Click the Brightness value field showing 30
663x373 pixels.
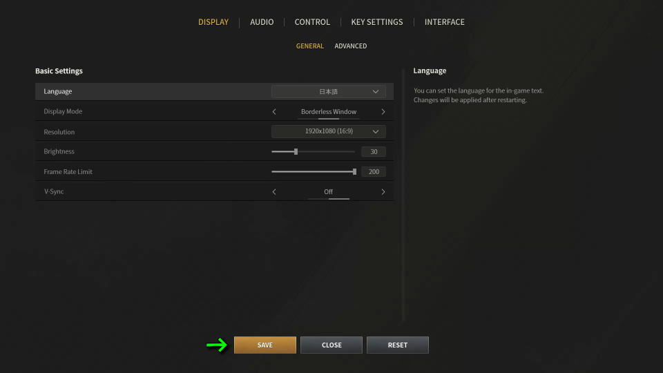point(374,151)
